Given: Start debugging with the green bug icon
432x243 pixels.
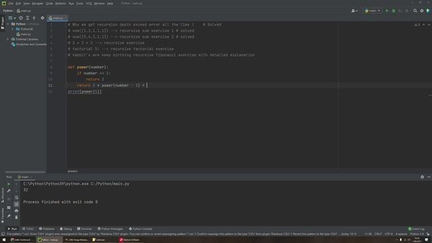Looking at the screenshot, I should pos(394,11).
